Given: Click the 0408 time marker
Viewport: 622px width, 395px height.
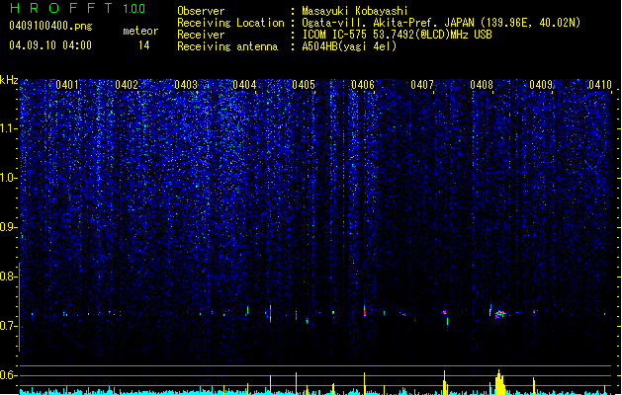Looking at the screenshot, I should coord(482,85).
